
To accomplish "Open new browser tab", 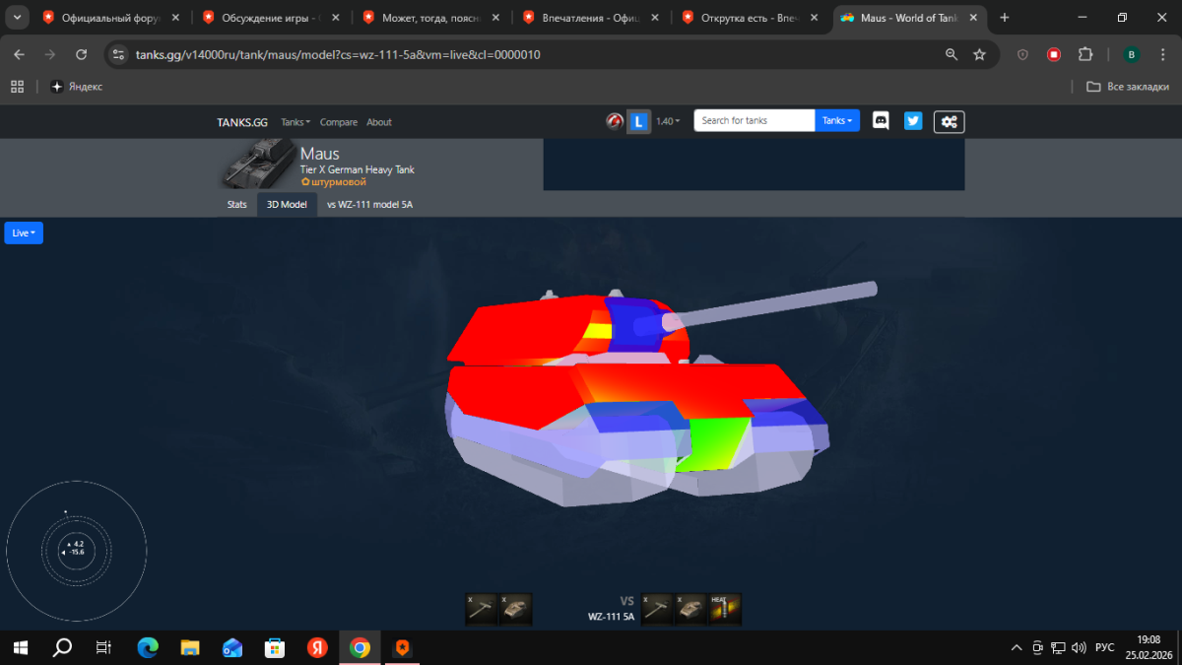I will click(1005, 18).
